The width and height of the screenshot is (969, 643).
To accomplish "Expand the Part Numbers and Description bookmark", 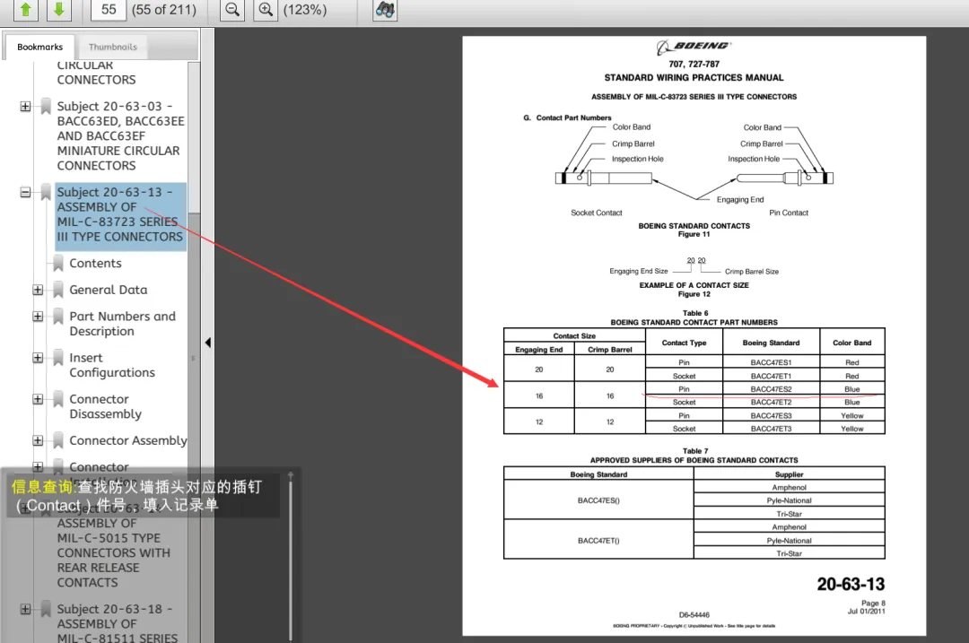I will pyautogui.click(x=38, y=317).
